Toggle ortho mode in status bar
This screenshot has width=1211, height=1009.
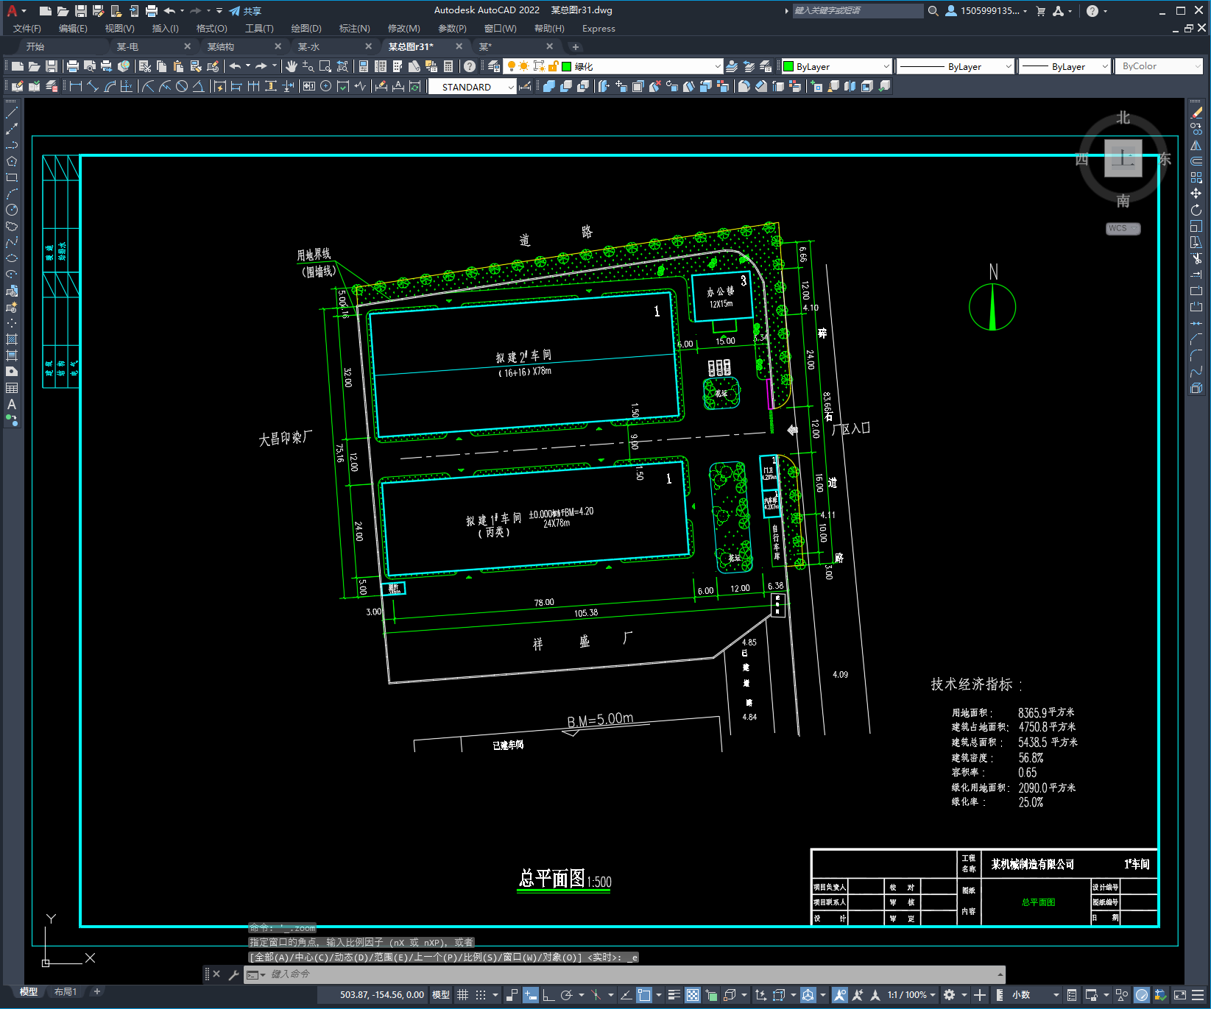548,995
